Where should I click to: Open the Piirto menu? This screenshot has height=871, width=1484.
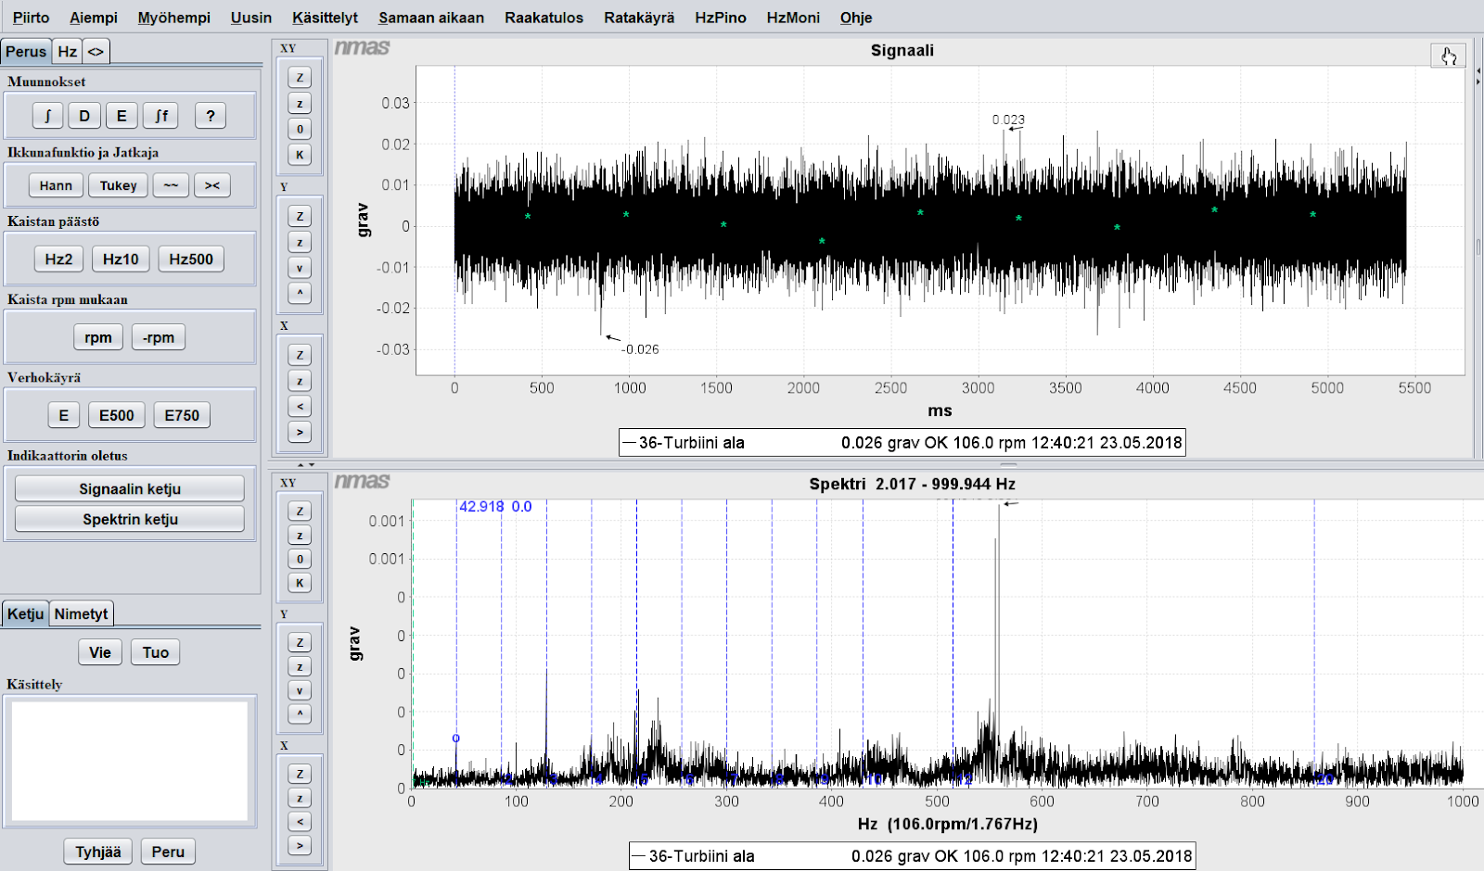(x=31, y=18)
